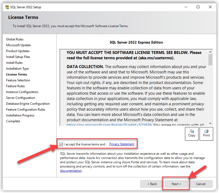Open the Privacy Statement link
Image resolution: width=219 pixels, height=193 pixels.
[x=122, y=144]
